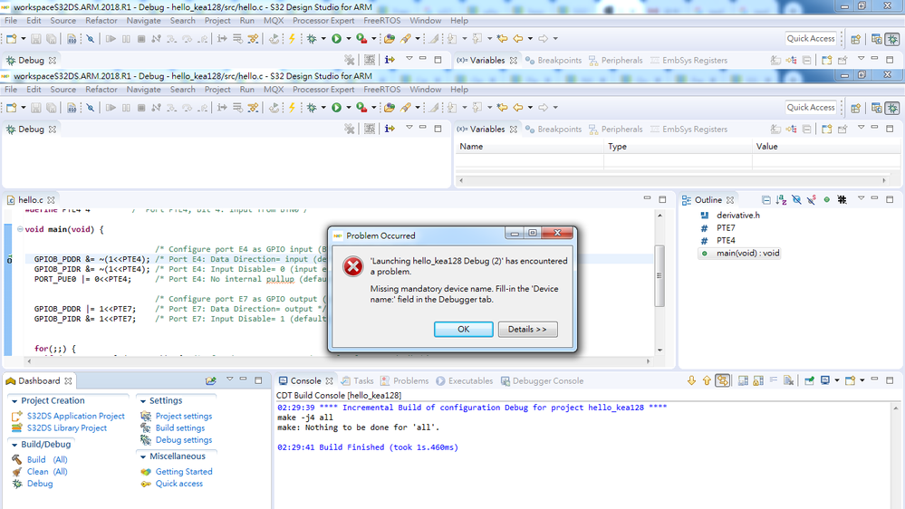Open the dropdown arrow beside Display Selected Console
The height and width of the screenshot is (509, 905).
click(837, 381)
